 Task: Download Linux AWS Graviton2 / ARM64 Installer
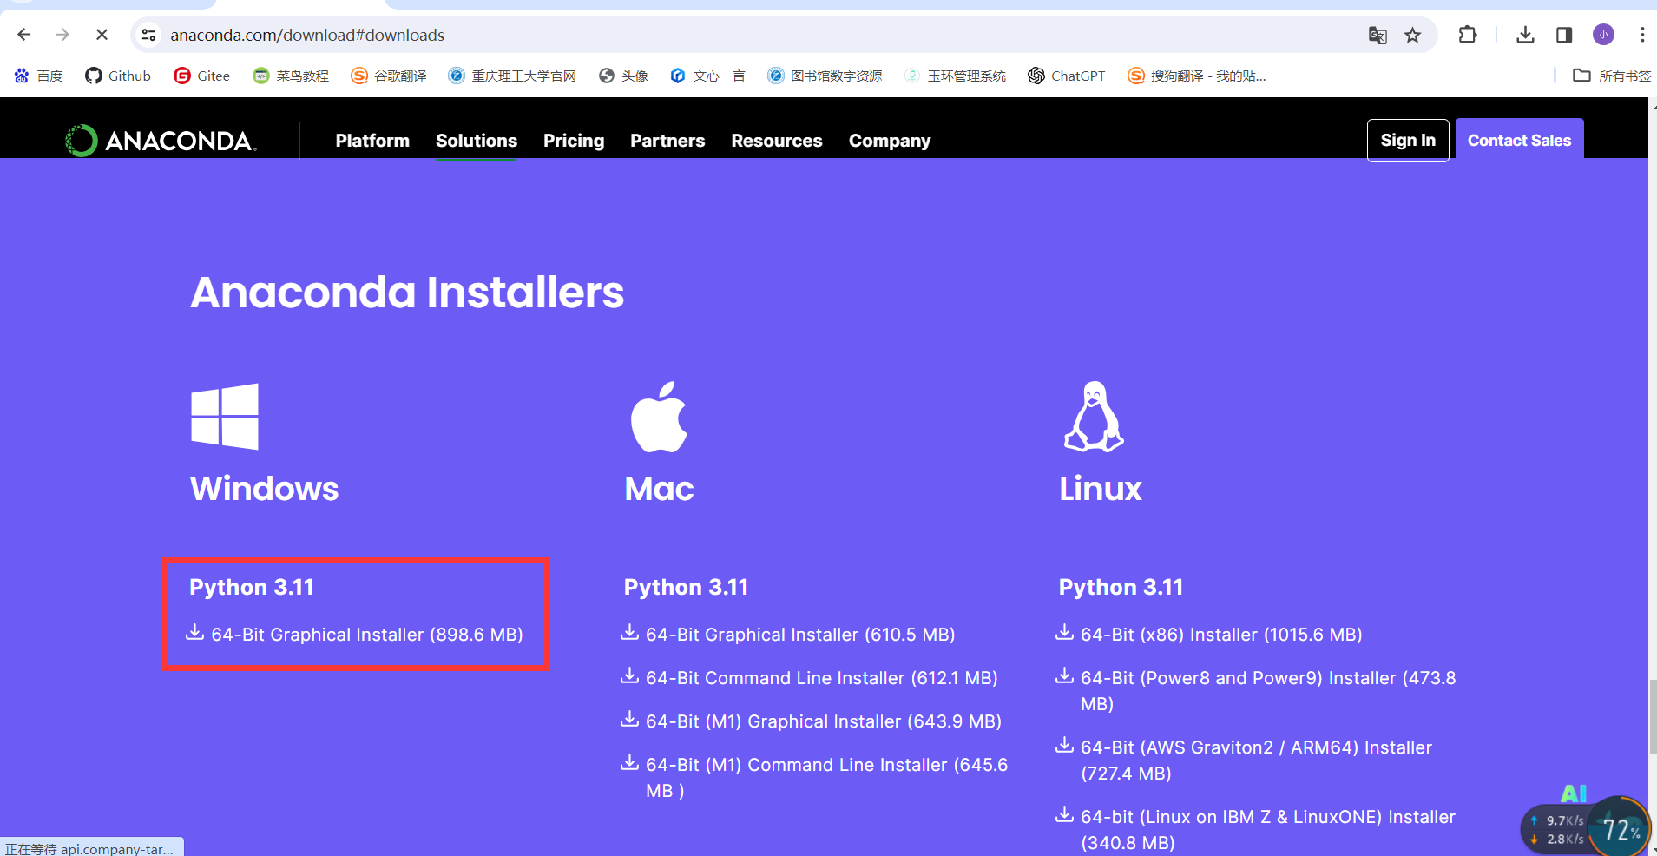click(1244, 761)
